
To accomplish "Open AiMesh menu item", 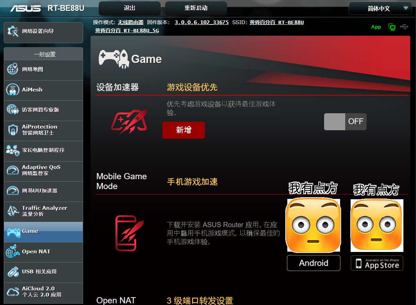I will tap(43, 90).
